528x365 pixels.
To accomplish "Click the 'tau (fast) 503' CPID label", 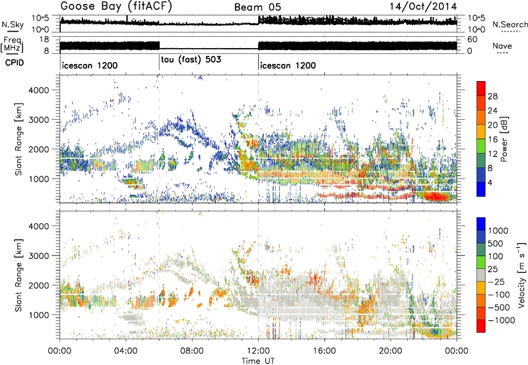I will click(x=191, y=59).
